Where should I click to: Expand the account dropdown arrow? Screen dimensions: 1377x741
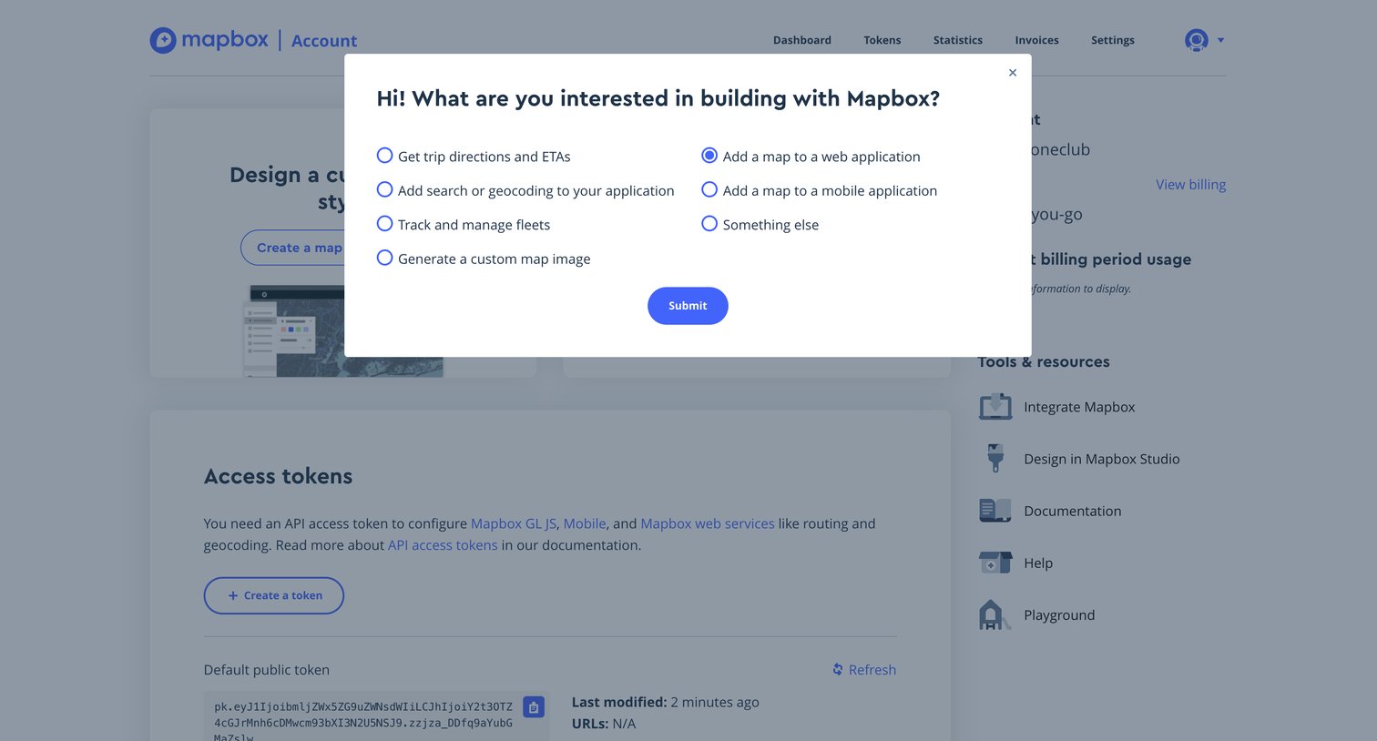(1221, 40)
